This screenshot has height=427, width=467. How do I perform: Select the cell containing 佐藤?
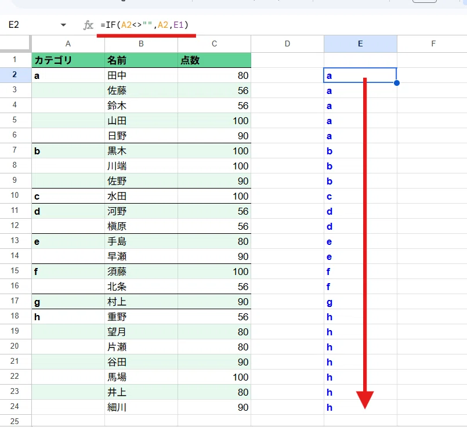point(141,91)
